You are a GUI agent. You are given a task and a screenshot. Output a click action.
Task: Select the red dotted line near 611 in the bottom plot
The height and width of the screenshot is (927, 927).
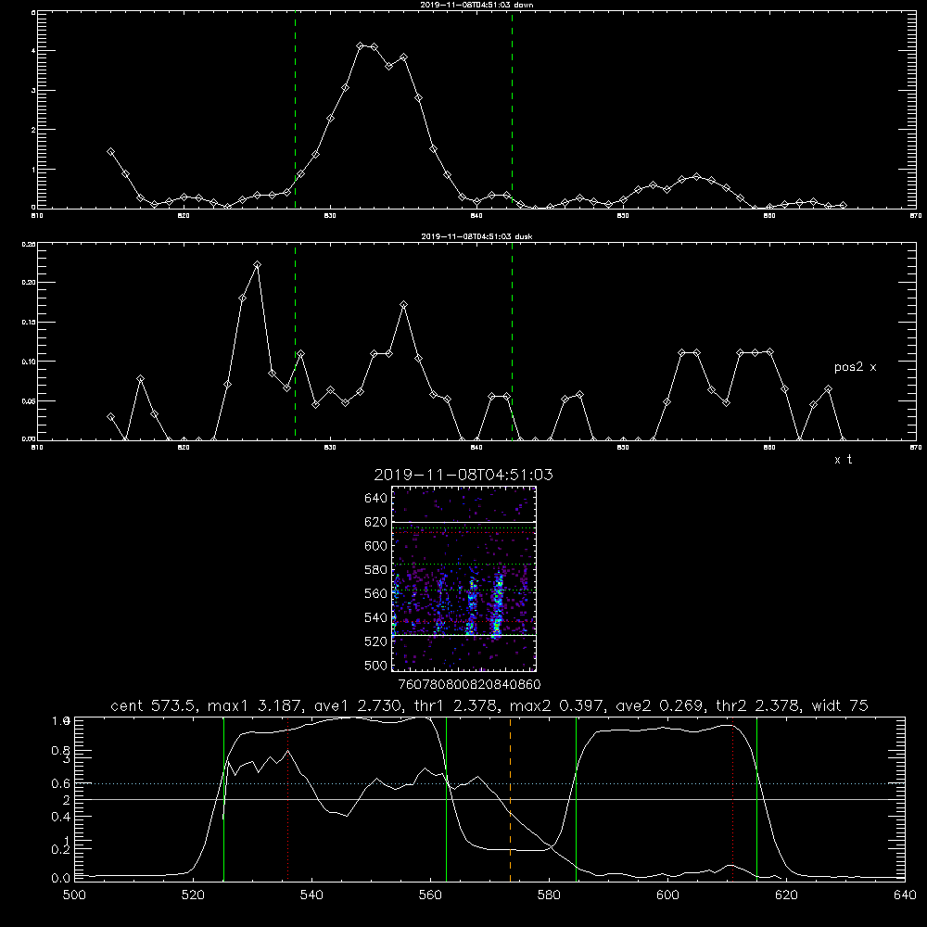click(733, 799)
